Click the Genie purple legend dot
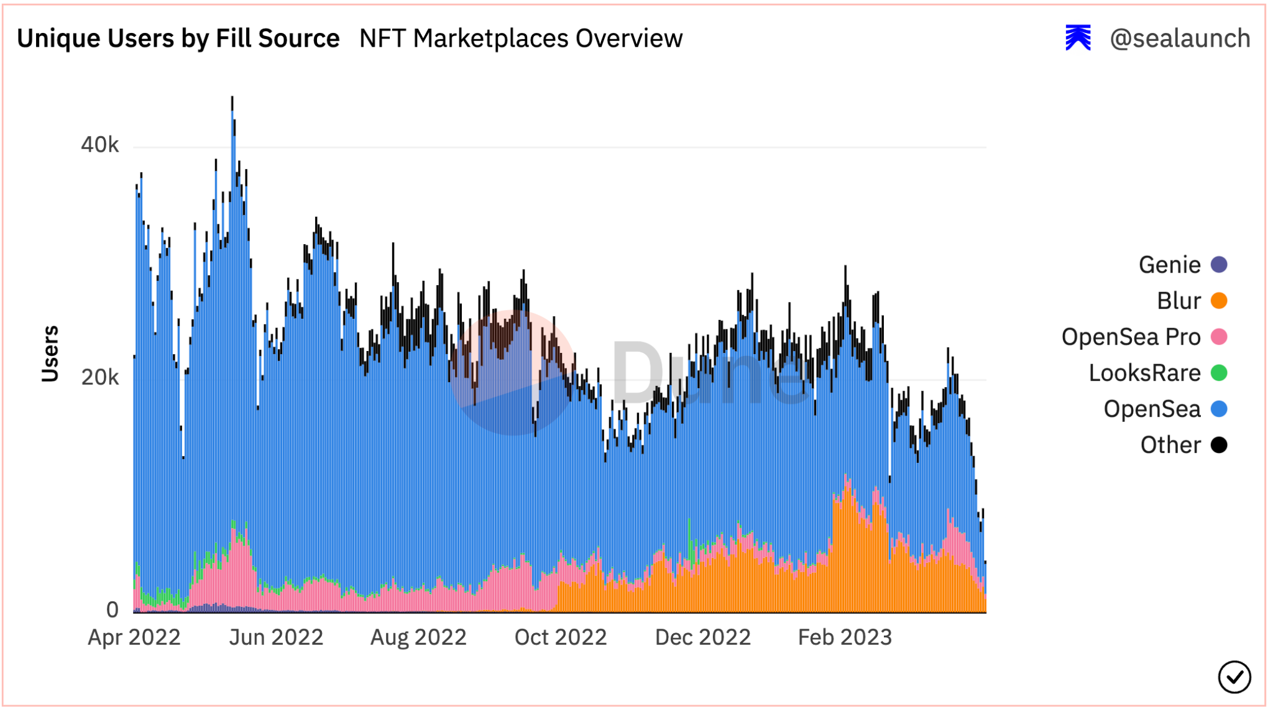The width and height of the screenshot is (1273, 707). (1219, 265)
